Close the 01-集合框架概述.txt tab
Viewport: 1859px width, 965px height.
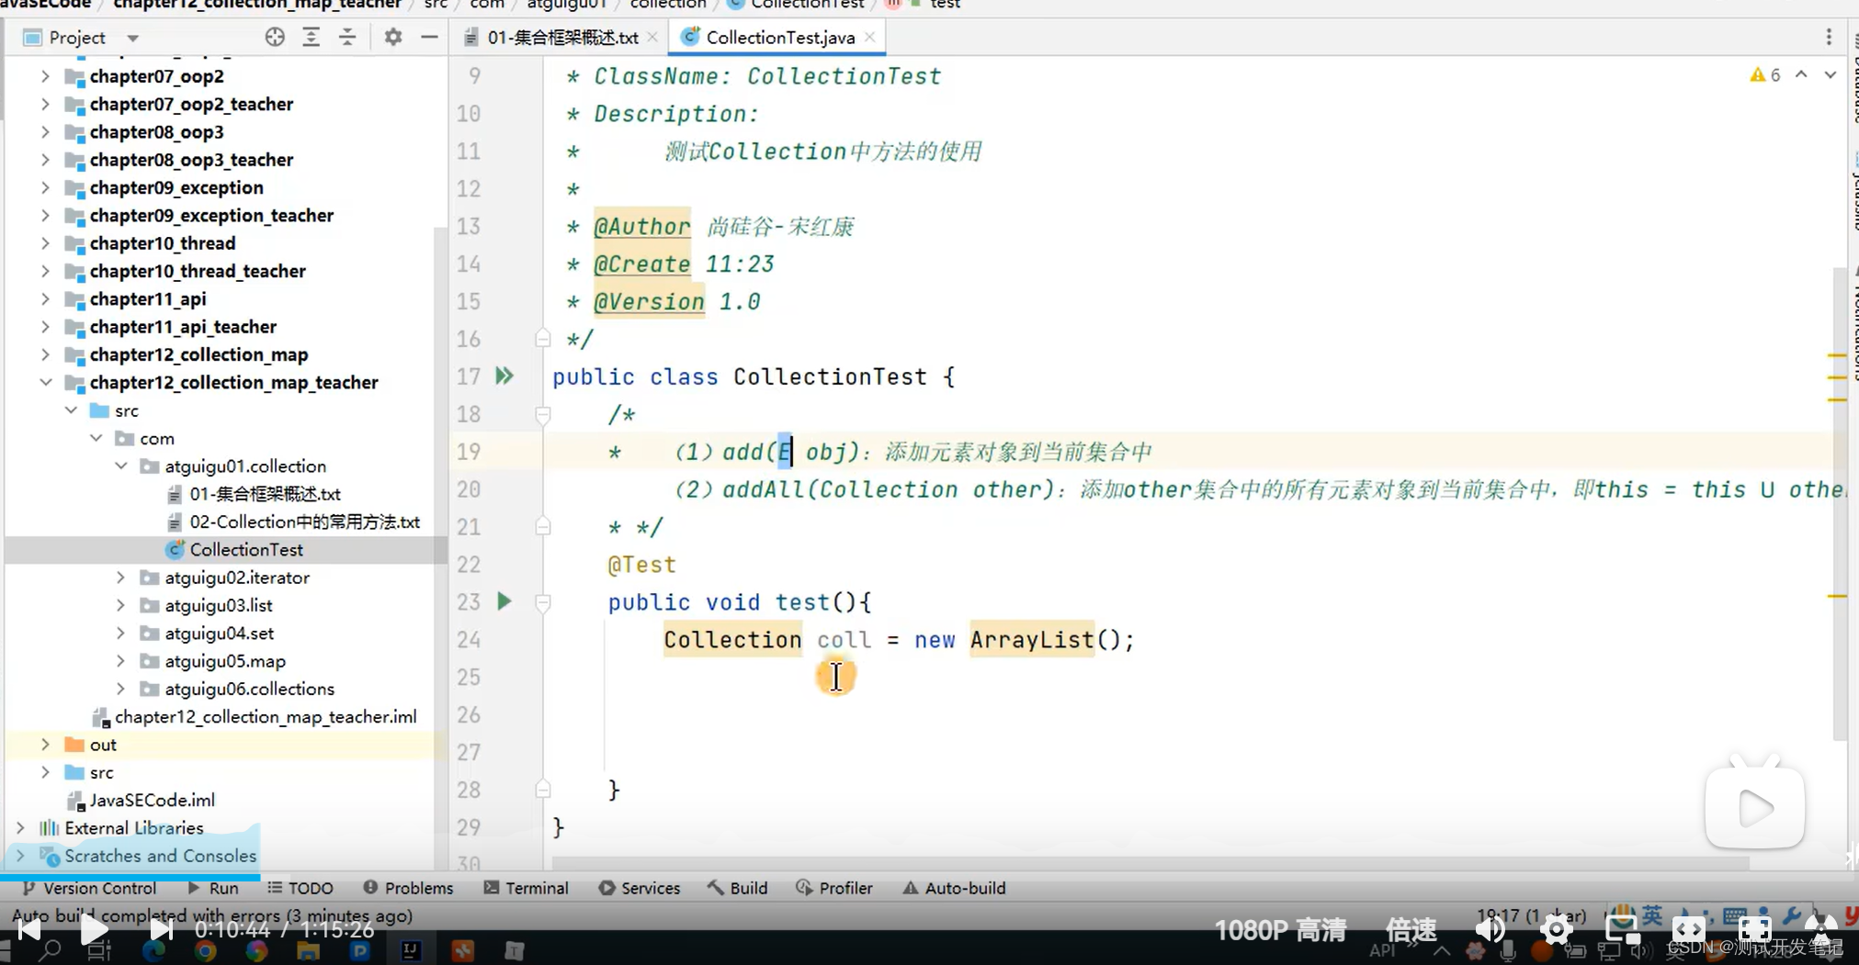[x=652, y=38]
